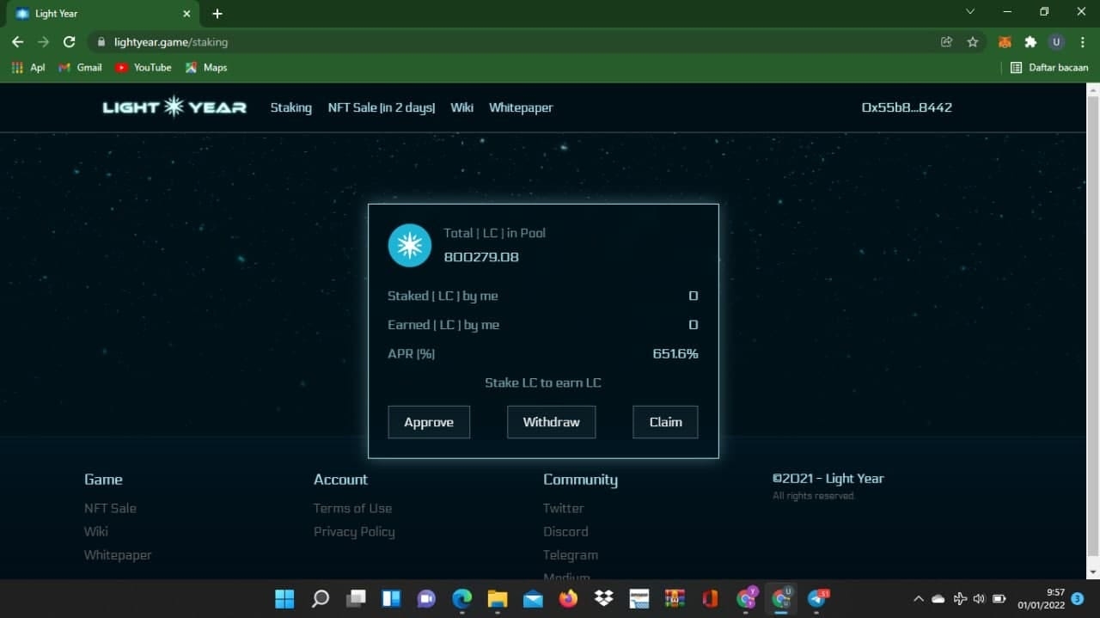Click the LC token icon in pool card
The image size is (1100, 618).
pyautogui.click(x=409, y=245)
